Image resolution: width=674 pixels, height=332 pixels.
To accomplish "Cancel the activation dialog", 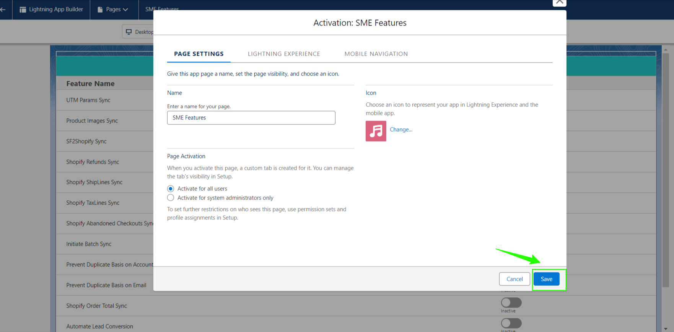I will 514,279.
